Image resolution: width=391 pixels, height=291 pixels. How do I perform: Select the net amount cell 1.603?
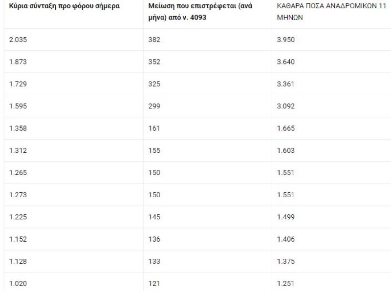pos(285,150)
